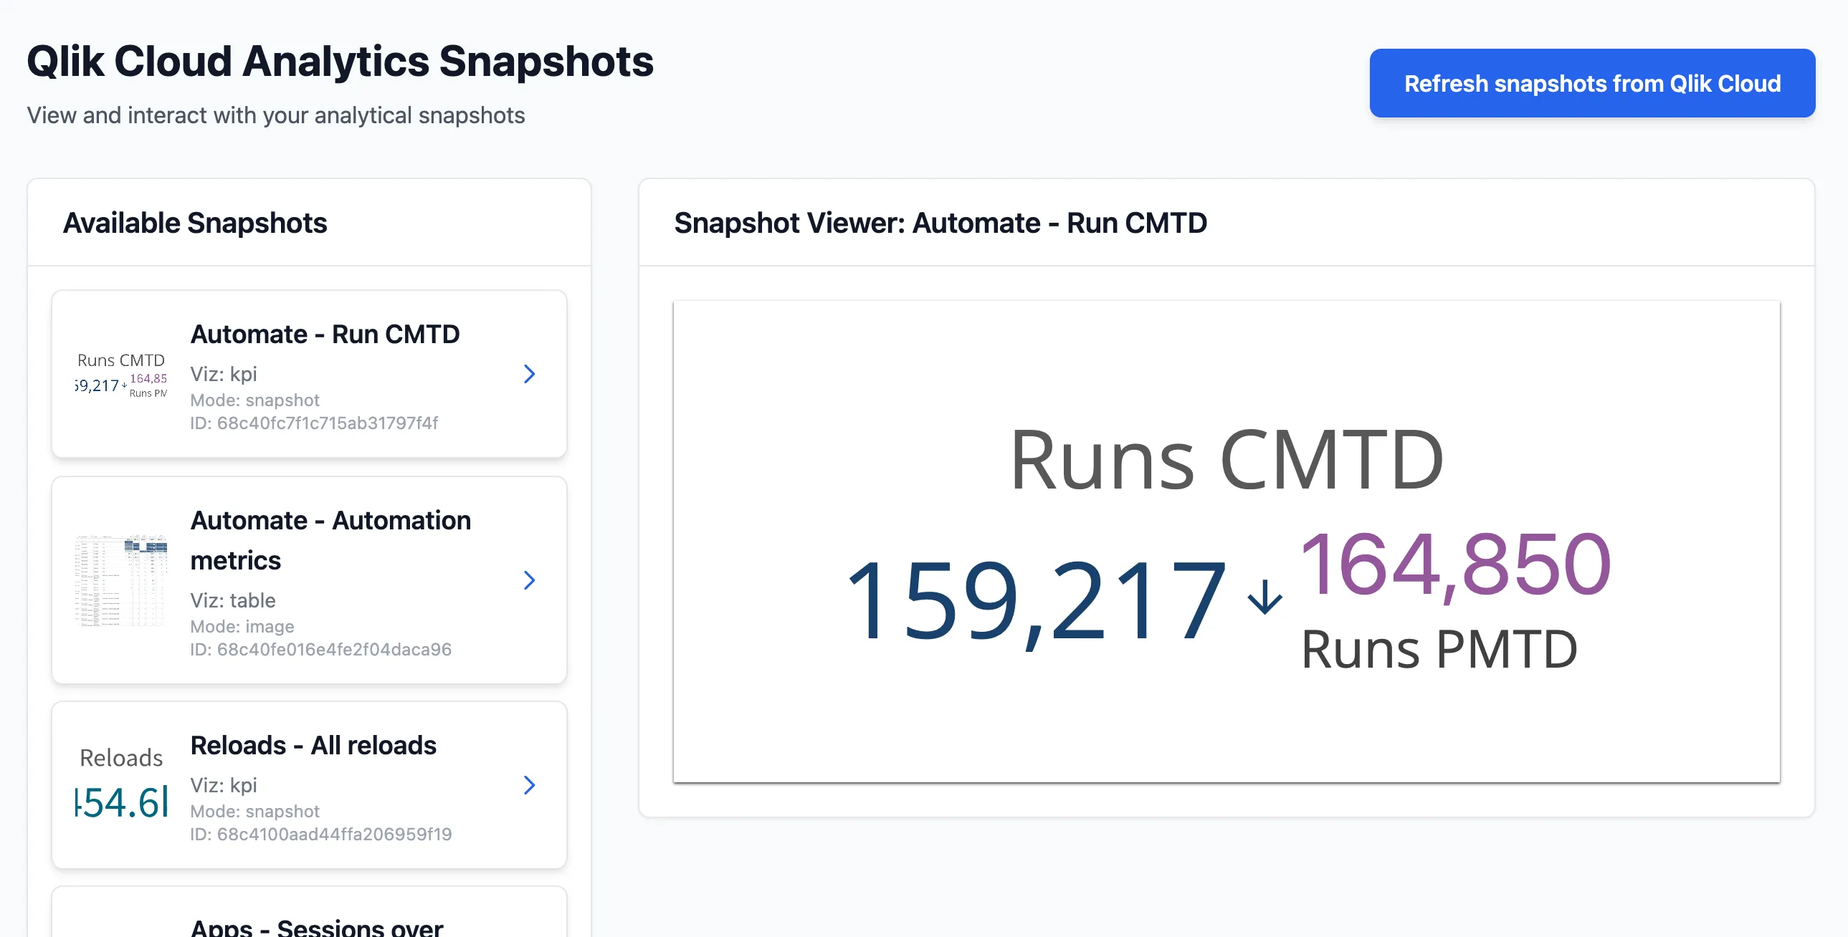The image size is (1848, 937).
Task: Open the Reloads - All reloads snapshot chevron
Action: coord(530,786)
